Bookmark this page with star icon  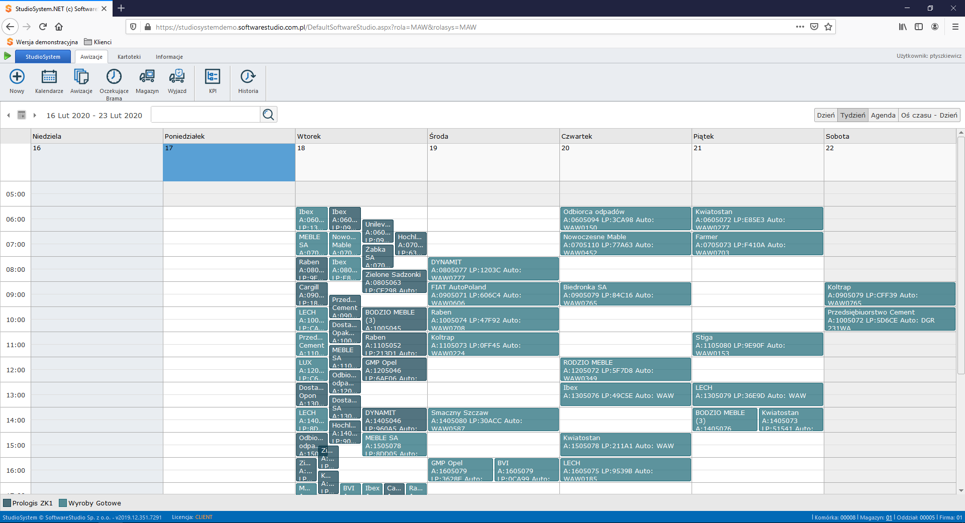point(828,27)
